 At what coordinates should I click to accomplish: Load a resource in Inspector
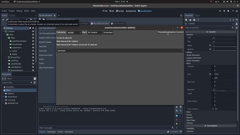[x=190, y=20]
